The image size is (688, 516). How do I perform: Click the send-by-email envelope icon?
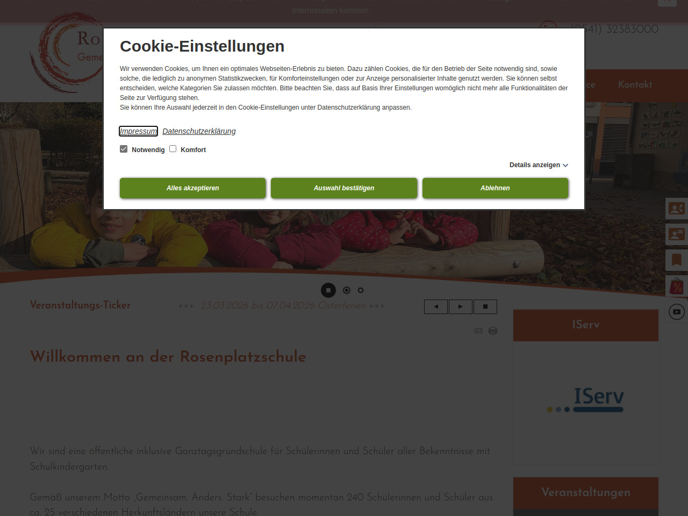(478, 331)
